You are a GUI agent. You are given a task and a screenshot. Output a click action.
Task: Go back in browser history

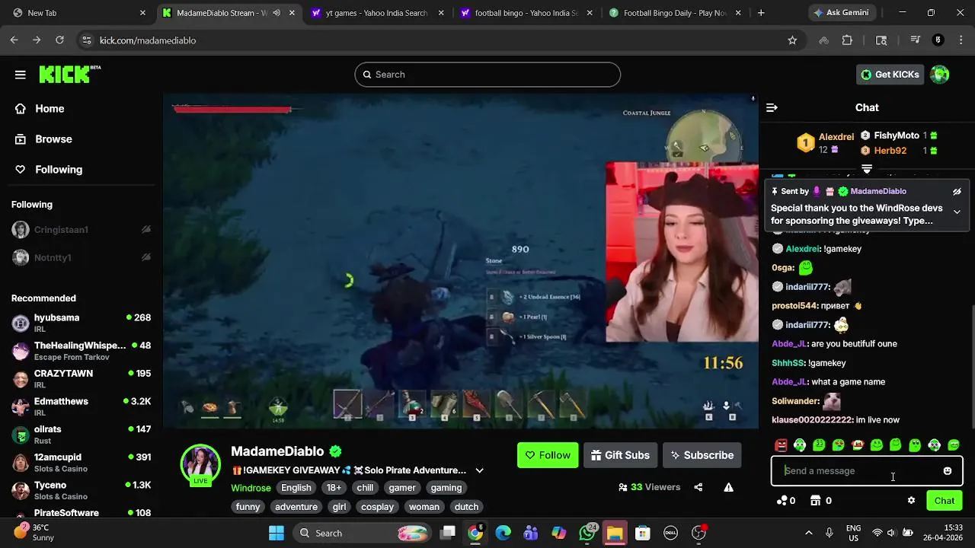(14, 40)
